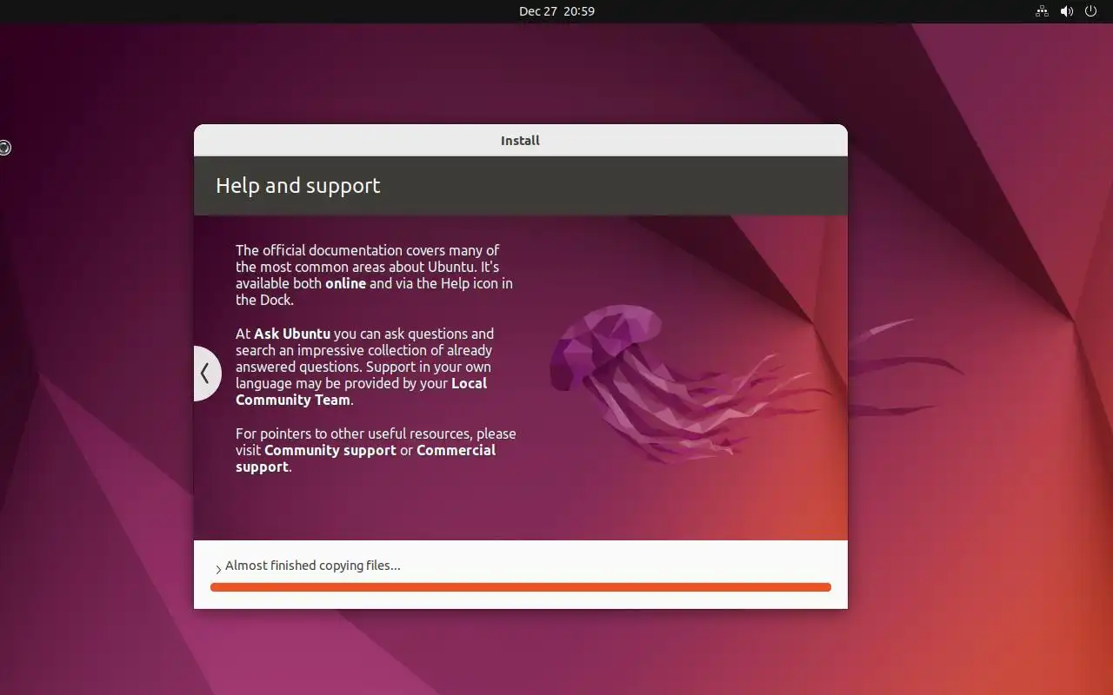Viewport: 1113px width, 695px height.
Task: Open the volume speaker icon in top bar
Action: coord(1067,11)
